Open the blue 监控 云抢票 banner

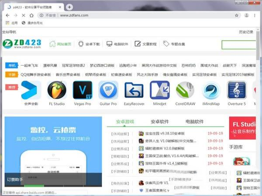pos(53,152)
